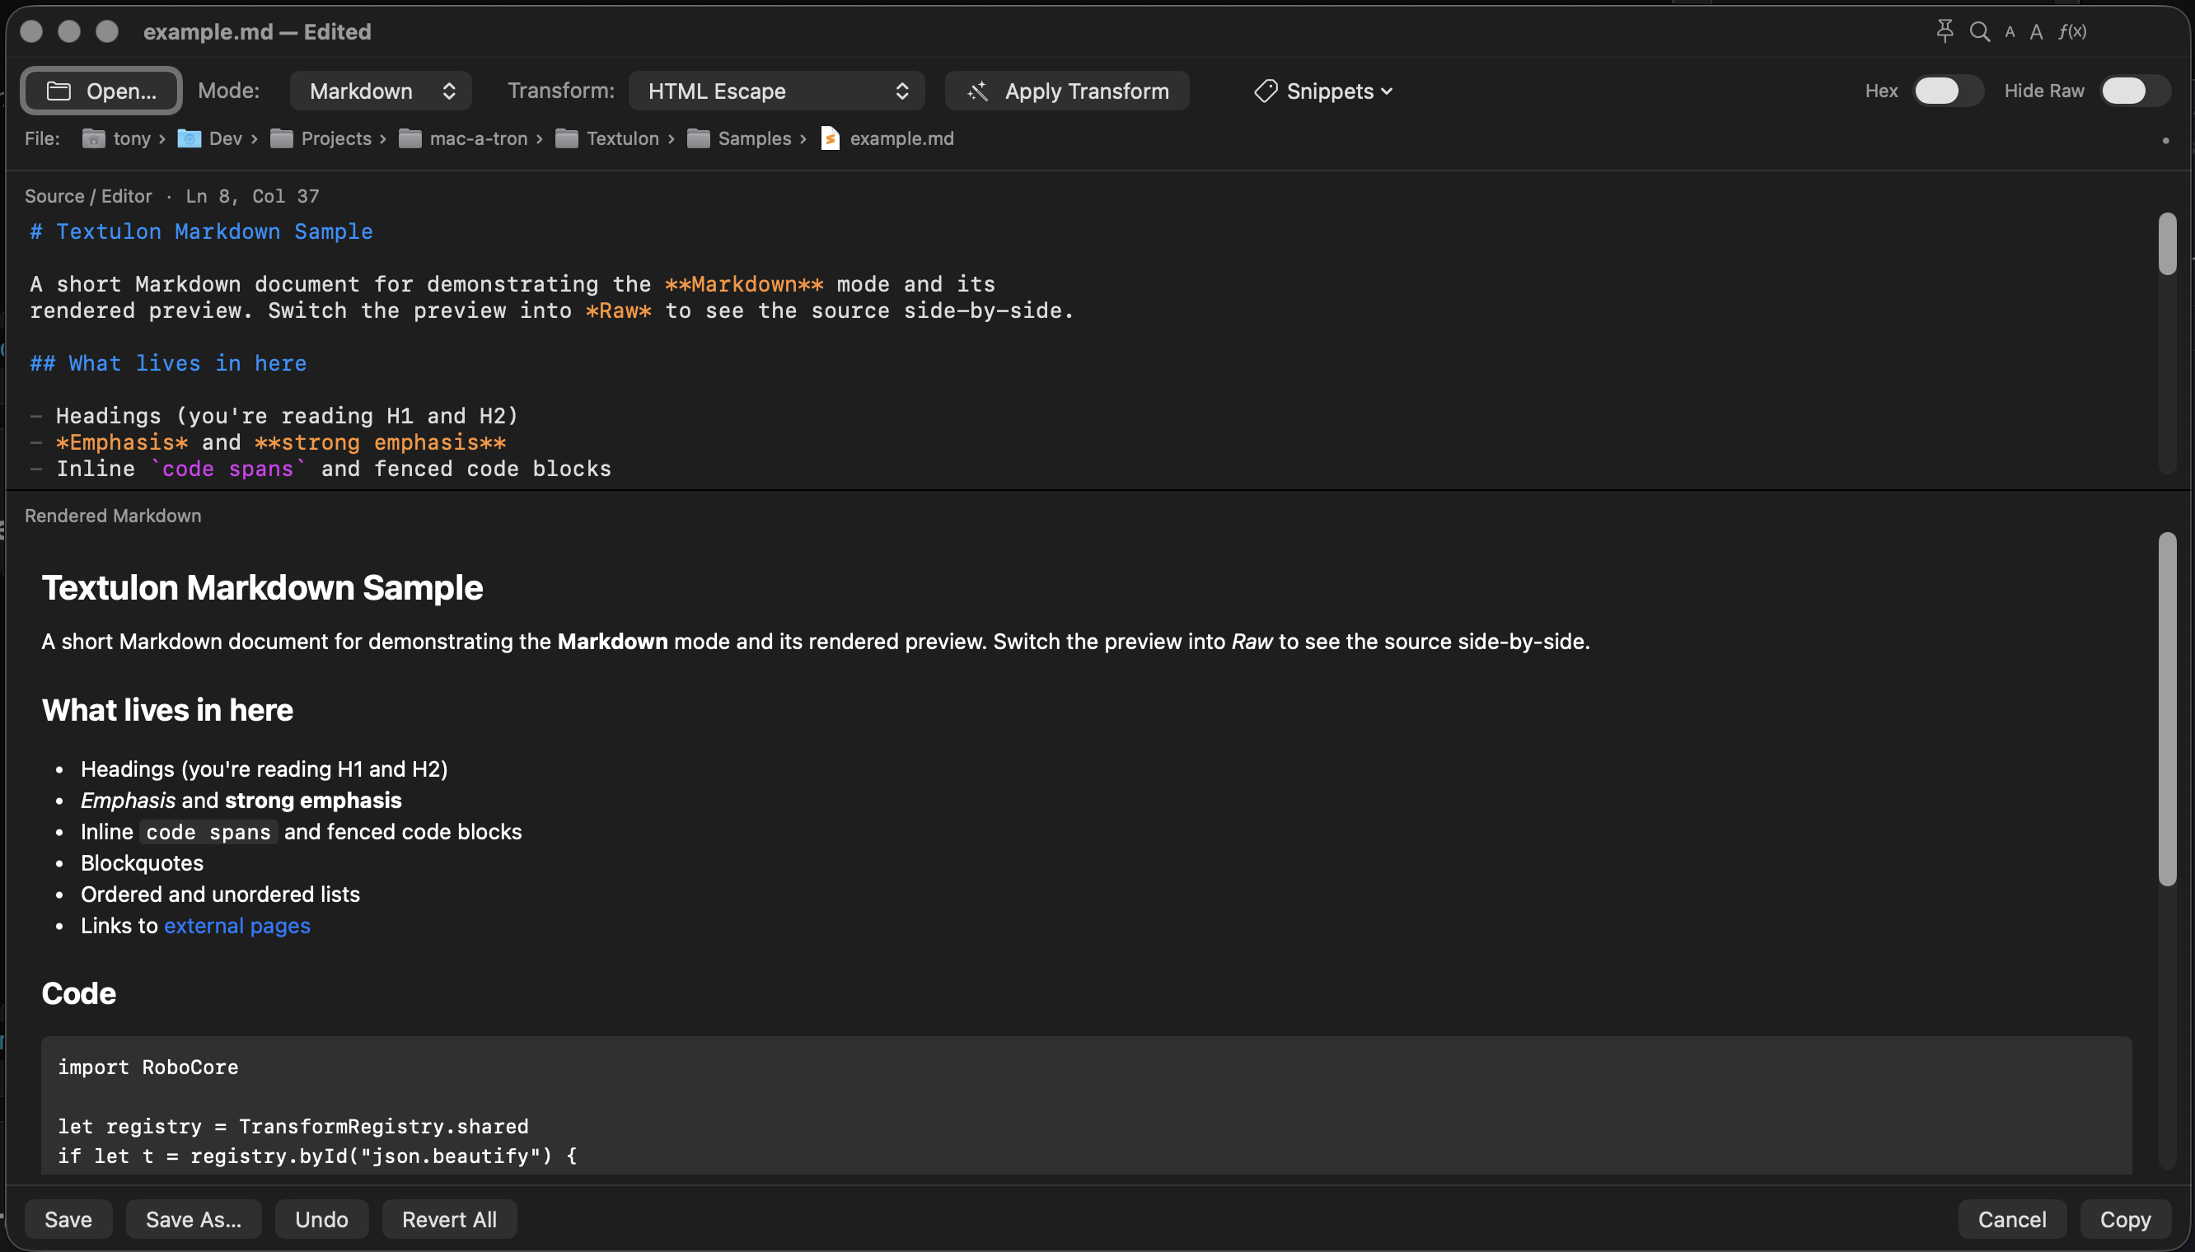The image size is (2195, 1252).
Task: Click the rendered 'Code' heading
Action: coord(78,994)
